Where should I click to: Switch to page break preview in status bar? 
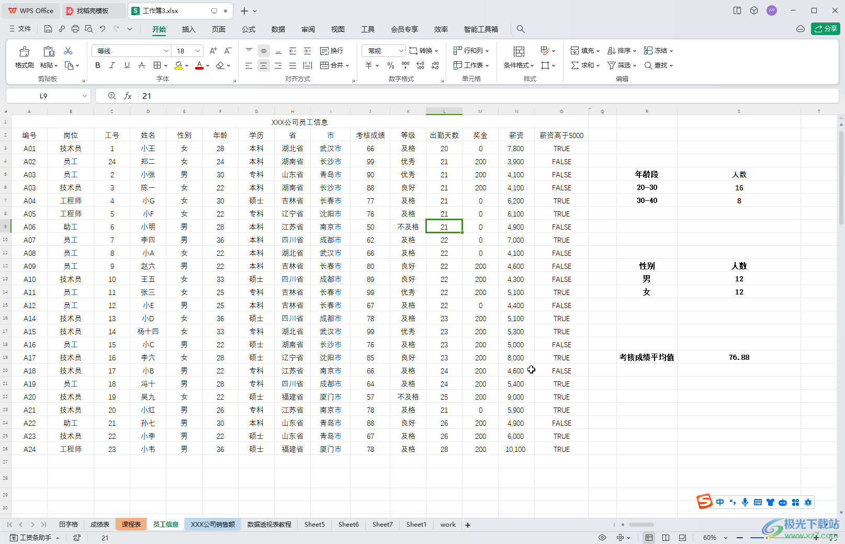click(666, 538)
